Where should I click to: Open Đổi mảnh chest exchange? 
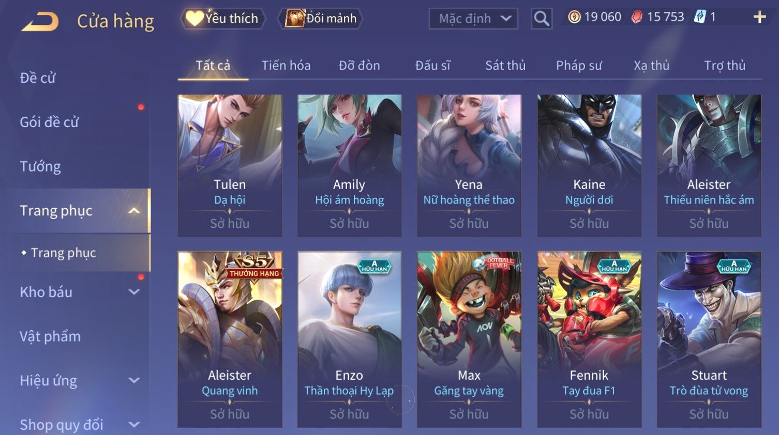tap(321, 19)
